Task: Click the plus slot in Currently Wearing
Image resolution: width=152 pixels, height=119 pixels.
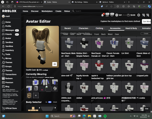Action: pos(36,95)
